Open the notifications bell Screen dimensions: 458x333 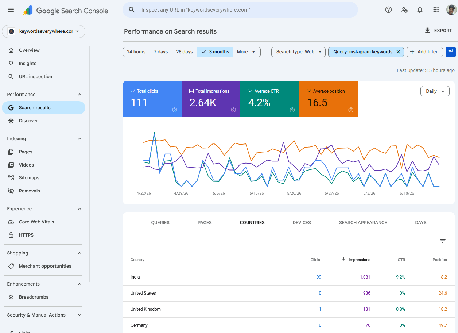(420, 10)
